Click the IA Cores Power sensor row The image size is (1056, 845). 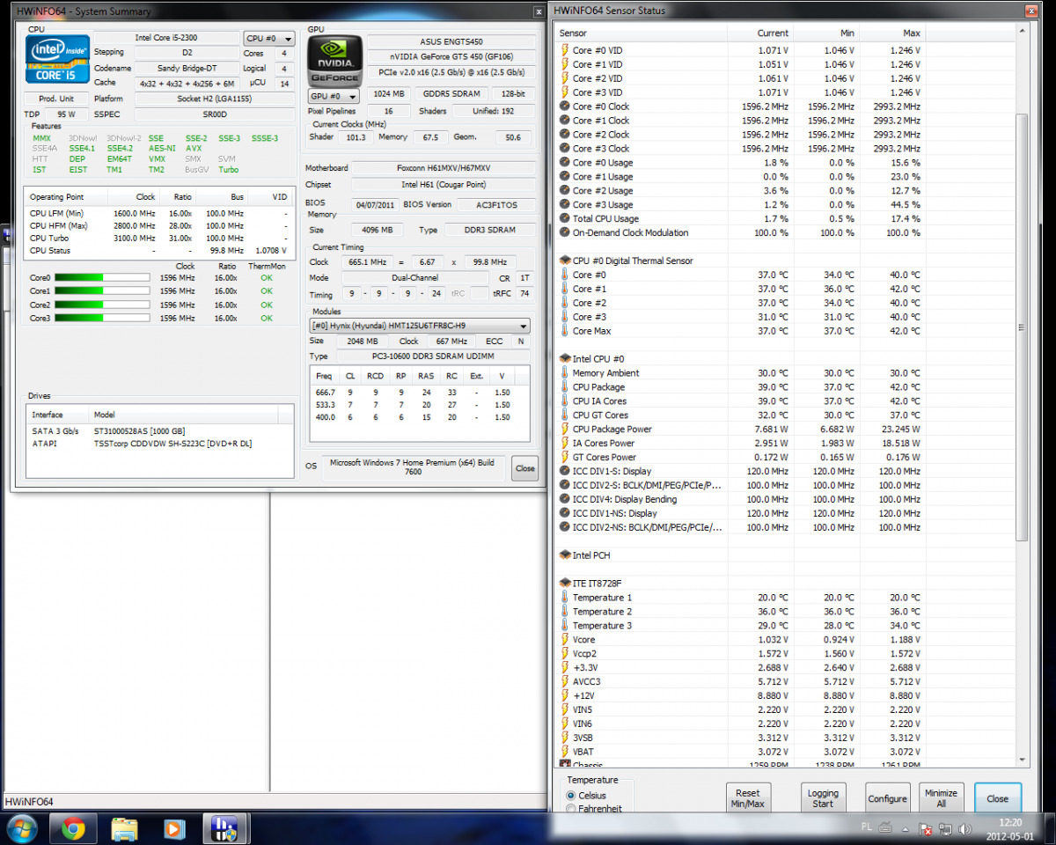(x=740, y=444)
